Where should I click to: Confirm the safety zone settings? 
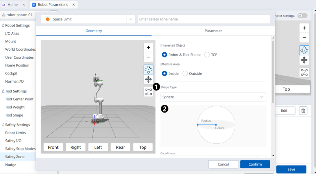255,164
